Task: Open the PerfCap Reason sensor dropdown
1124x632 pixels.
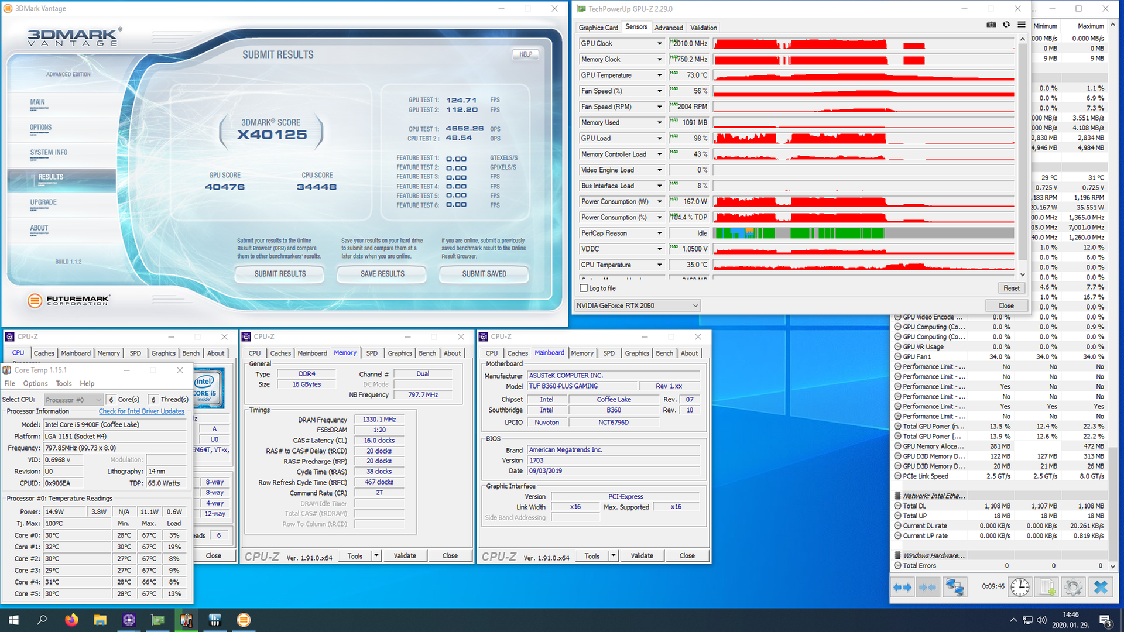Action: tap(659, 233)
